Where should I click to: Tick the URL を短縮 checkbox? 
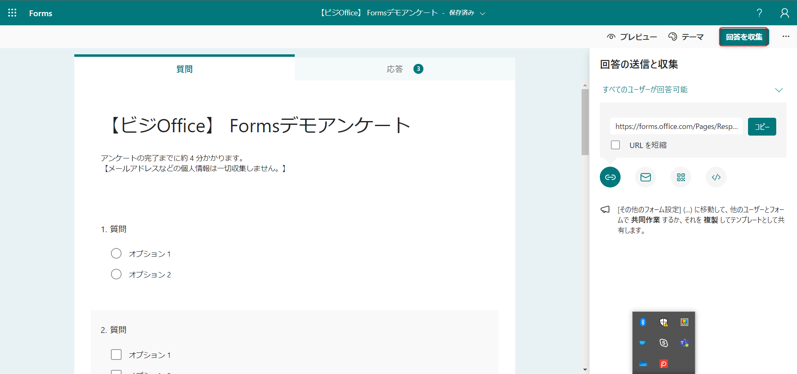pos(616,145)
